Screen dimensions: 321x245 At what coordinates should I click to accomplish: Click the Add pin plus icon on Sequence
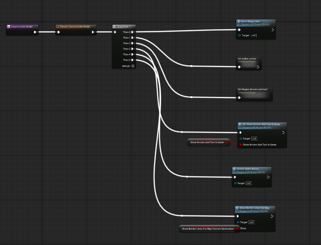[x=133, y=66]
